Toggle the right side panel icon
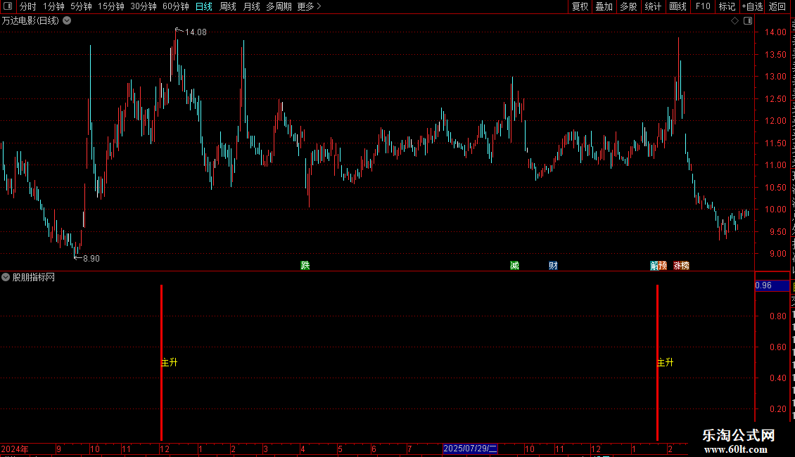Viewport: 795px width, 457px height. point(748,21)
